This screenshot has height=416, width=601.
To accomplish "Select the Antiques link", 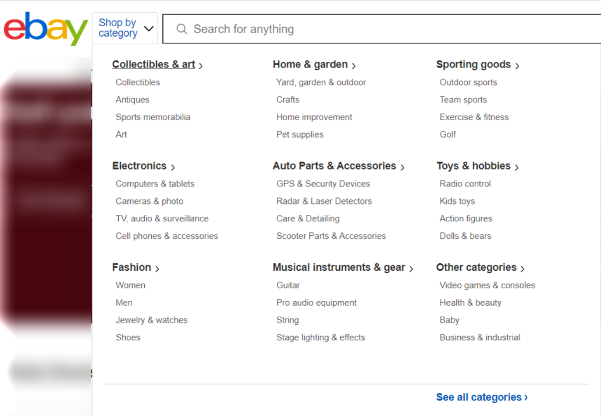I will point(133,99).
